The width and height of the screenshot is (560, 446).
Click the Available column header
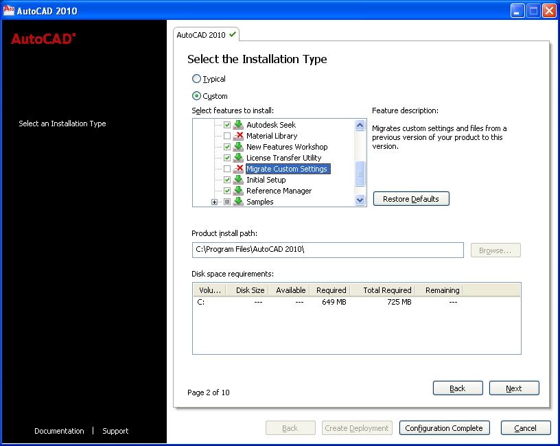coord(289,290)
